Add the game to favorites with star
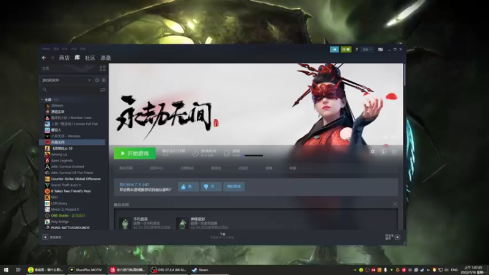This screenshot has width=489, height=275. pyautogui.click(x=394, y=152)
